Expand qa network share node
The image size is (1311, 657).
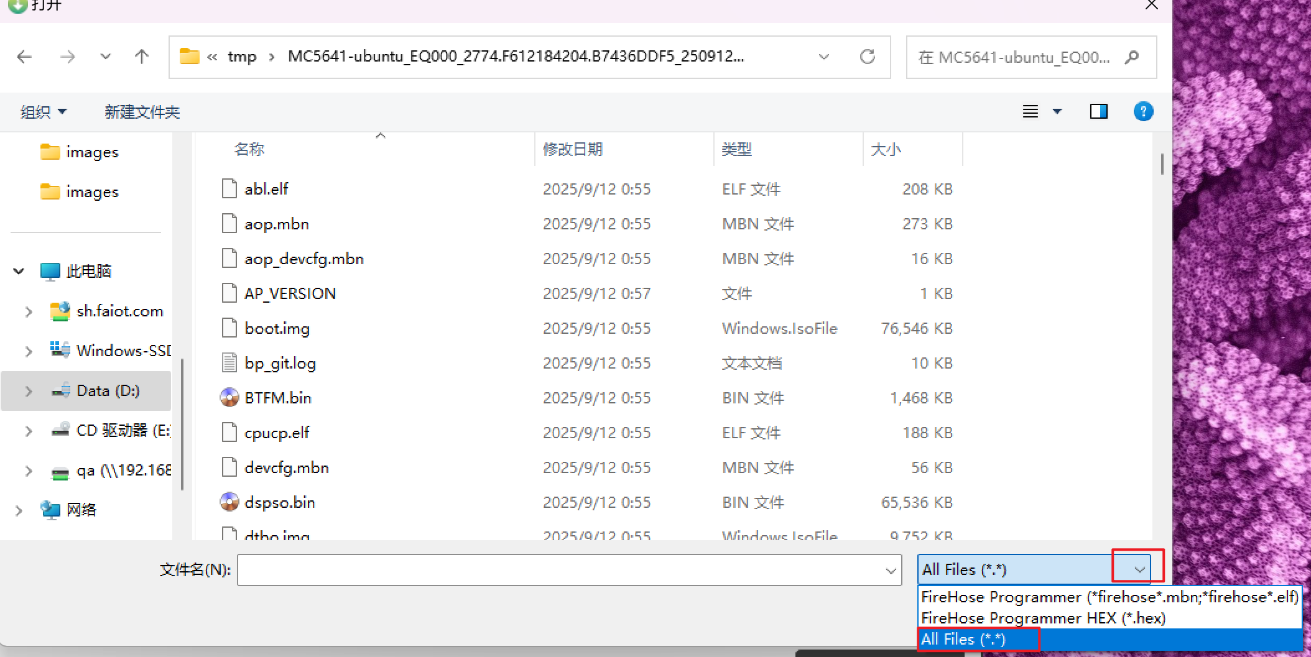pos(29,471)
